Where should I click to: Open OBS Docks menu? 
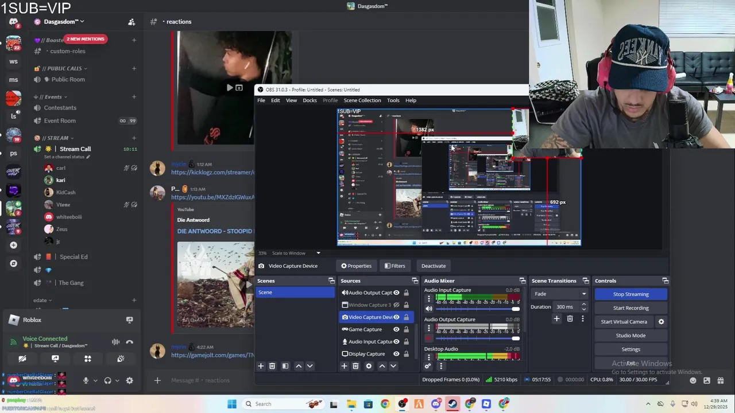tap(310, 100)
